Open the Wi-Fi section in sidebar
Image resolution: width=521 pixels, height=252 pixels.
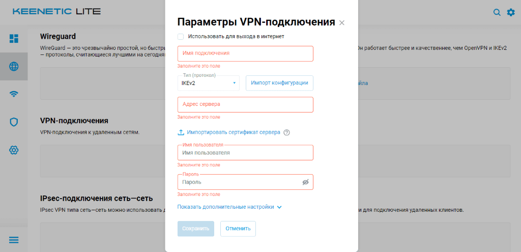pyautogui.click(x=14, y=94)
